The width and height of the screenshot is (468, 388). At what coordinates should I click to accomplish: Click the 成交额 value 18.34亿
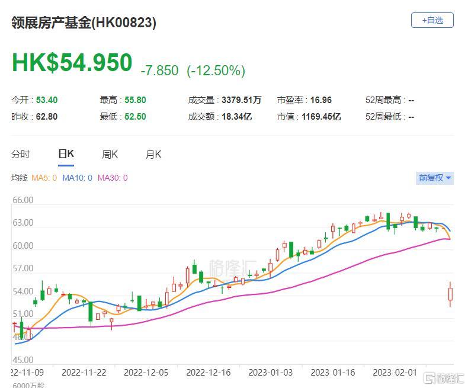pos(237,116)
